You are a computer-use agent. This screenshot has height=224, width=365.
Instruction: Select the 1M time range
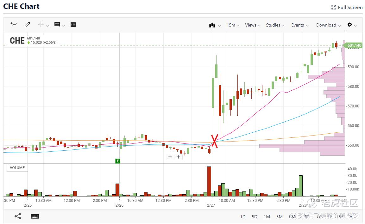click(267, 217)
